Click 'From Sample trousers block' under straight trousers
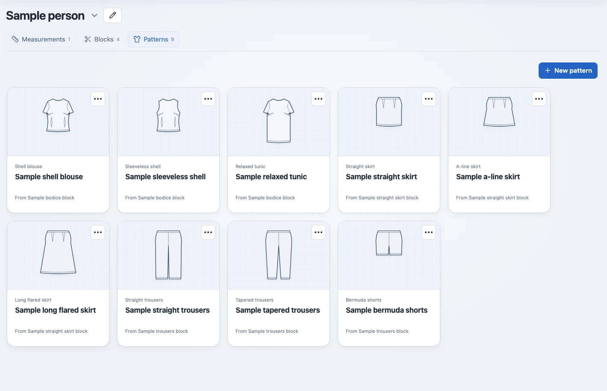Image resolution: width=607 pixels, height=391 pixels. (156, 331)
